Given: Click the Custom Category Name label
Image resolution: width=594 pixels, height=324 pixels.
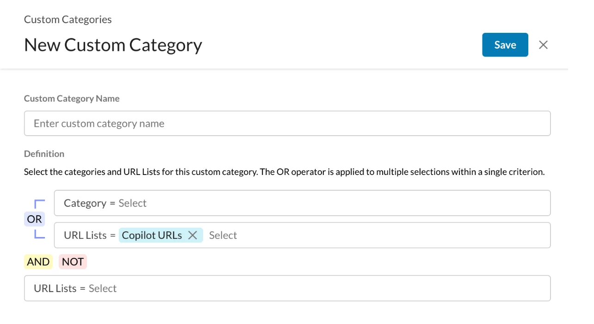Looking at the screenshot, I should tap(72, 99).
